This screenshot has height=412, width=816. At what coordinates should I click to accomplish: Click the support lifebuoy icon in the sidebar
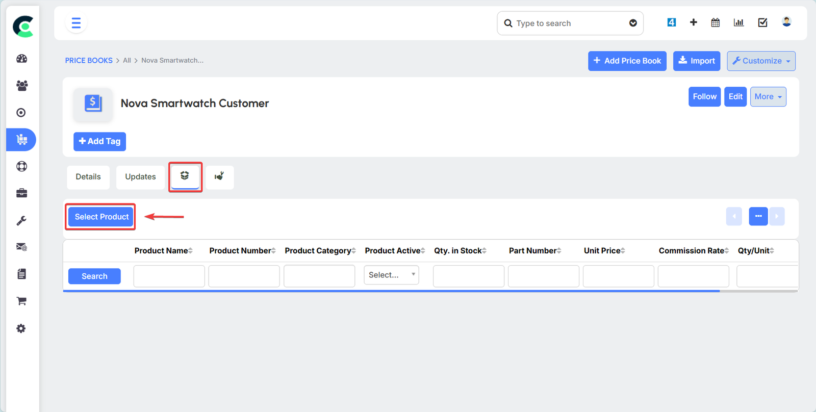(x=21, y=166)
